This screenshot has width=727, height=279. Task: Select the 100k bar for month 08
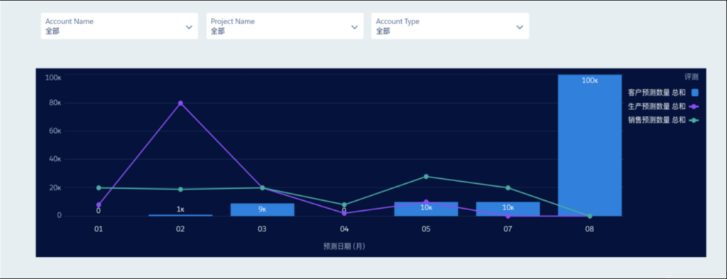[590, 145]
